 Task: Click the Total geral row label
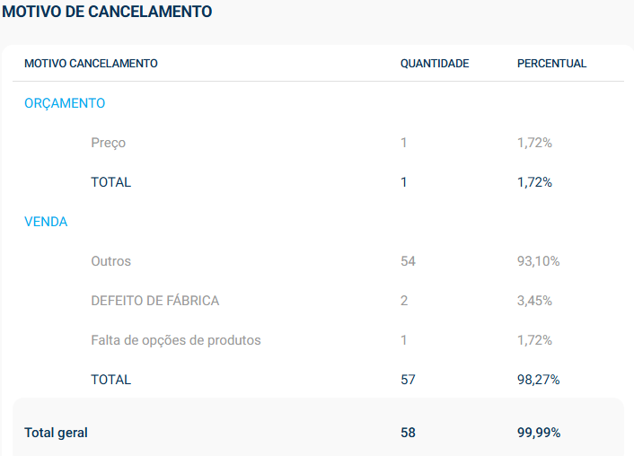point(56,433)
